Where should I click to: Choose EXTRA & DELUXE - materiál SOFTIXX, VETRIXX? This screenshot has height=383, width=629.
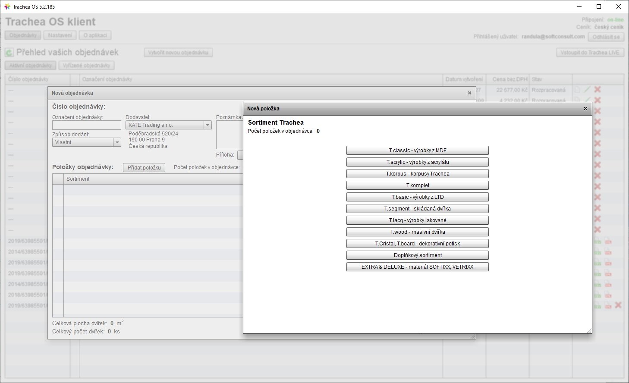417,267
